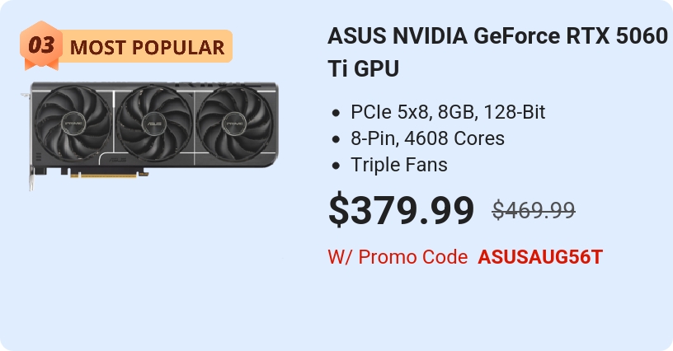
Task: Select the ASUSAUG56T promo code
Action: [540, 257]
